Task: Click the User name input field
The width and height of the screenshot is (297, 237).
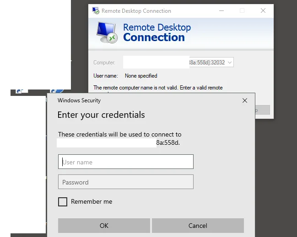Action: [x=126, y=162]
